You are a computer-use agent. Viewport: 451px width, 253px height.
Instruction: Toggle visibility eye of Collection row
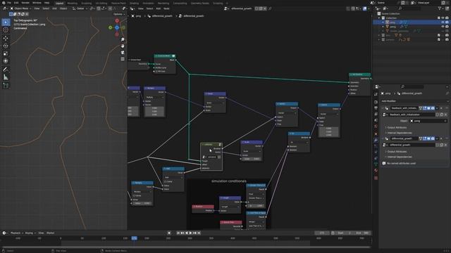click(443, 18)
